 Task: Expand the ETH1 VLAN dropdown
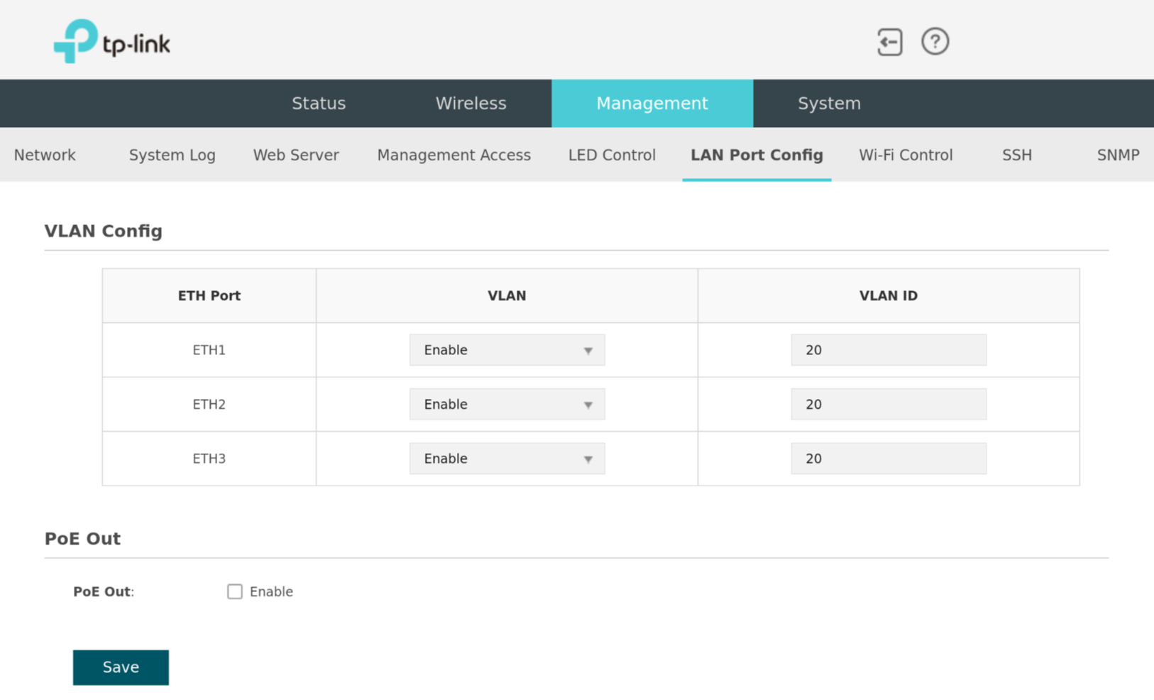click(507, 350)
